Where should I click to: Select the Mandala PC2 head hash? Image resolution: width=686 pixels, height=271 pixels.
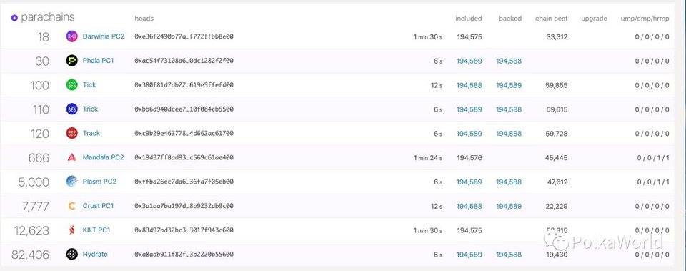tap(184, 157)
